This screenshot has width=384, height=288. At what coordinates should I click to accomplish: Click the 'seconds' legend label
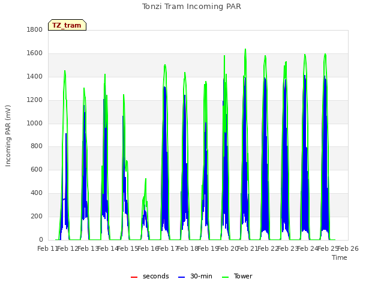coord(156,276)
